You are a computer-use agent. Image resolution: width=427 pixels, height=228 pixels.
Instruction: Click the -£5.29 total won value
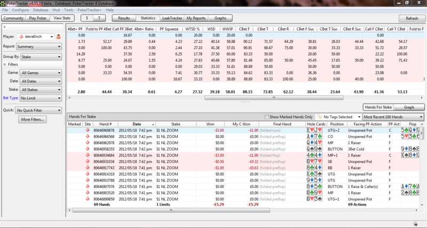pos(218,205)
